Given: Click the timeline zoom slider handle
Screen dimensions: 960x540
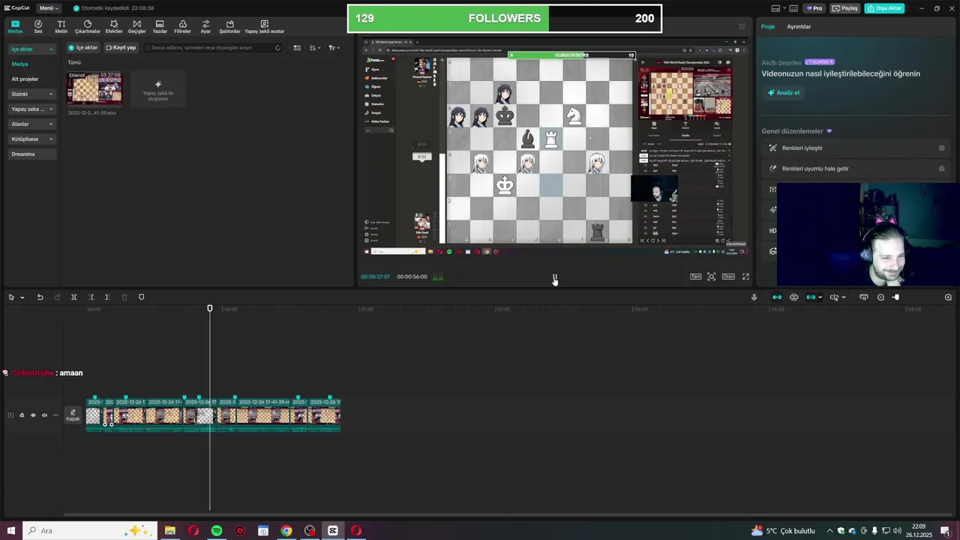Looking at the screenshot, I should click(x=895, y=297).
